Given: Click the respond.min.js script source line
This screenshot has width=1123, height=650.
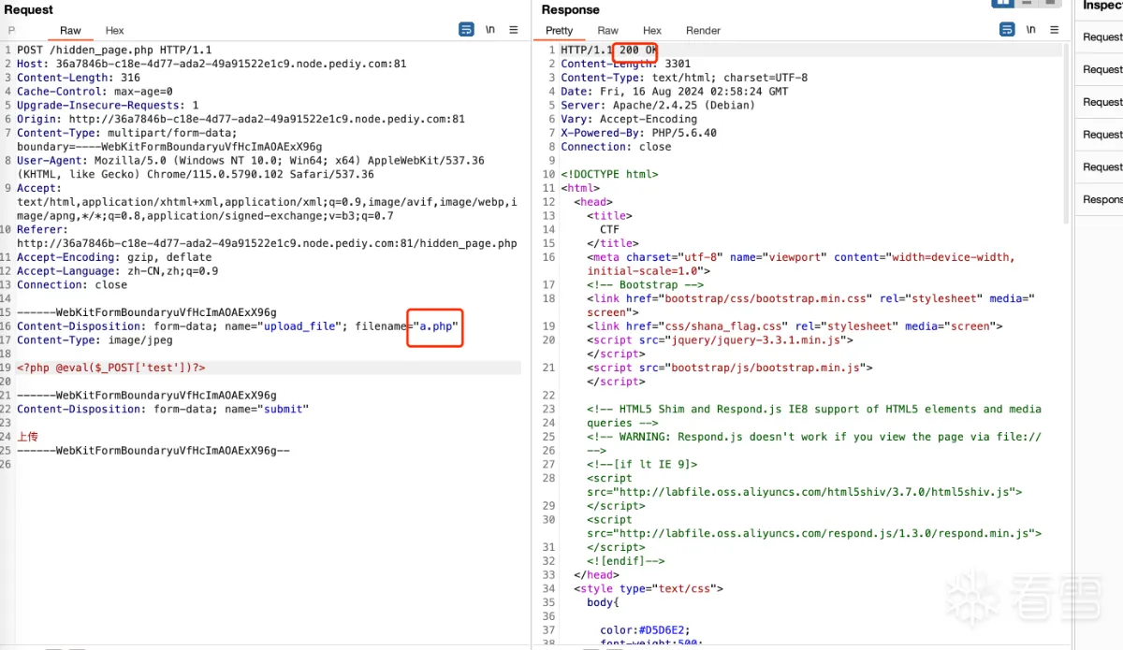Looking at the screenshot, I should click(x=814, y=533).
